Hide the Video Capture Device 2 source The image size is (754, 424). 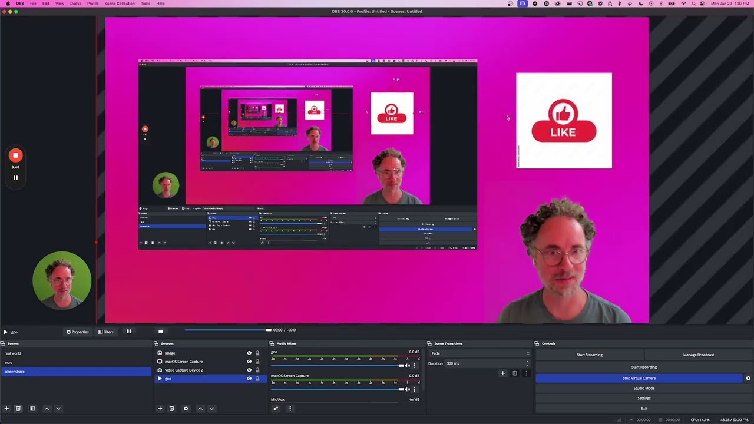tap(249, 370)
